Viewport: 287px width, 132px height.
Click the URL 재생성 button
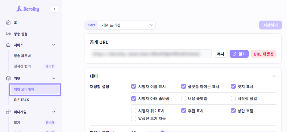(264, 54)
